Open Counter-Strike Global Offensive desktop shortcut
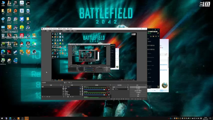Image resolution: width=213 pixels, height=120 pixels. 9,12
